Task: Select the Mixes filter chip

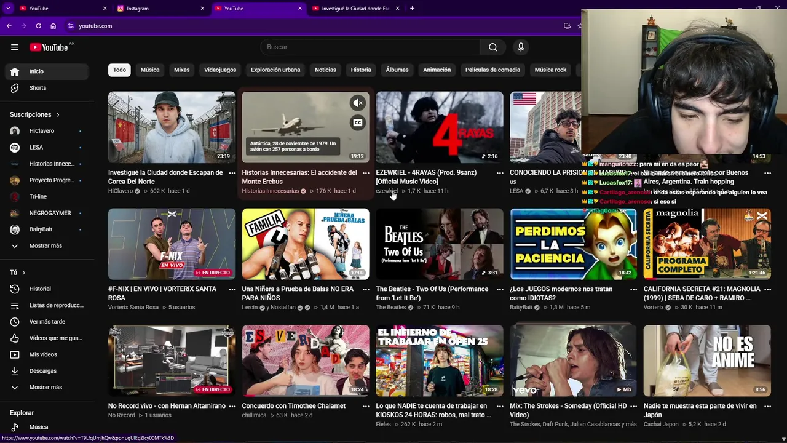Action: click(x=182, y=70)
